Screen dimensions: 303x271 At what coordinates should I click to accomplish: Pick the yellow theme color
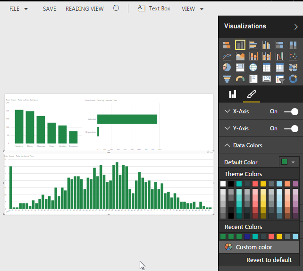[x=263, y=184]
